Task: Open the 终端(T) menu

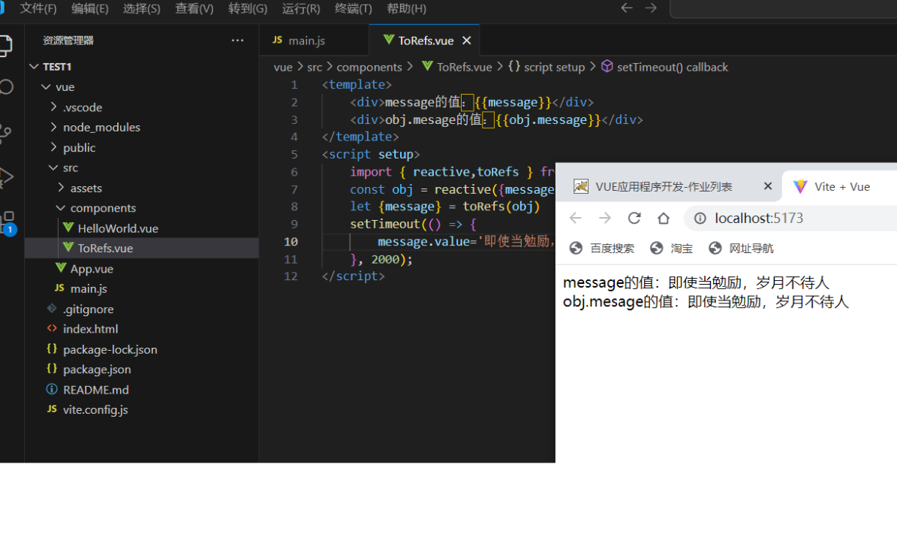Action: click(x=353, y=8)
